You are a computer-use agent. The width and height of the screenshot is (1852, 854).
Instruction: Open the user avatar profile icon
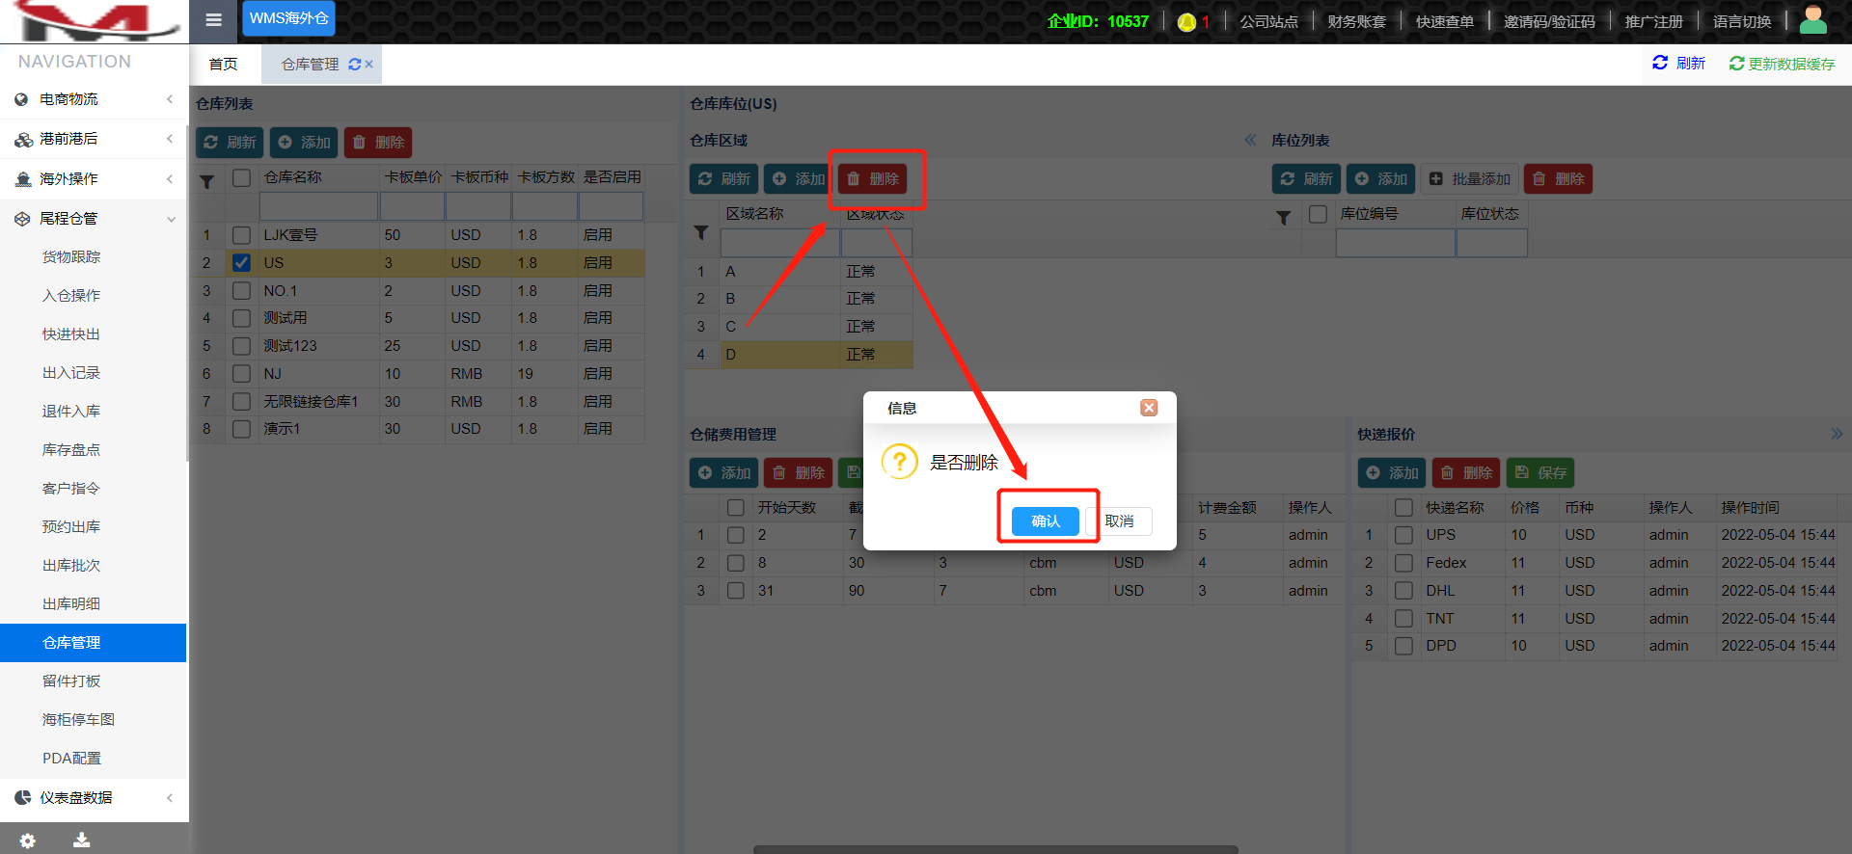1813,19
